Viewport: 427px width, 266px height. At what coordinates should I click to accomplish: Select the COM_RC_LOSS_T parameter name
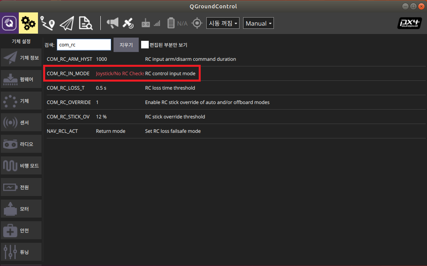point(66,88)
